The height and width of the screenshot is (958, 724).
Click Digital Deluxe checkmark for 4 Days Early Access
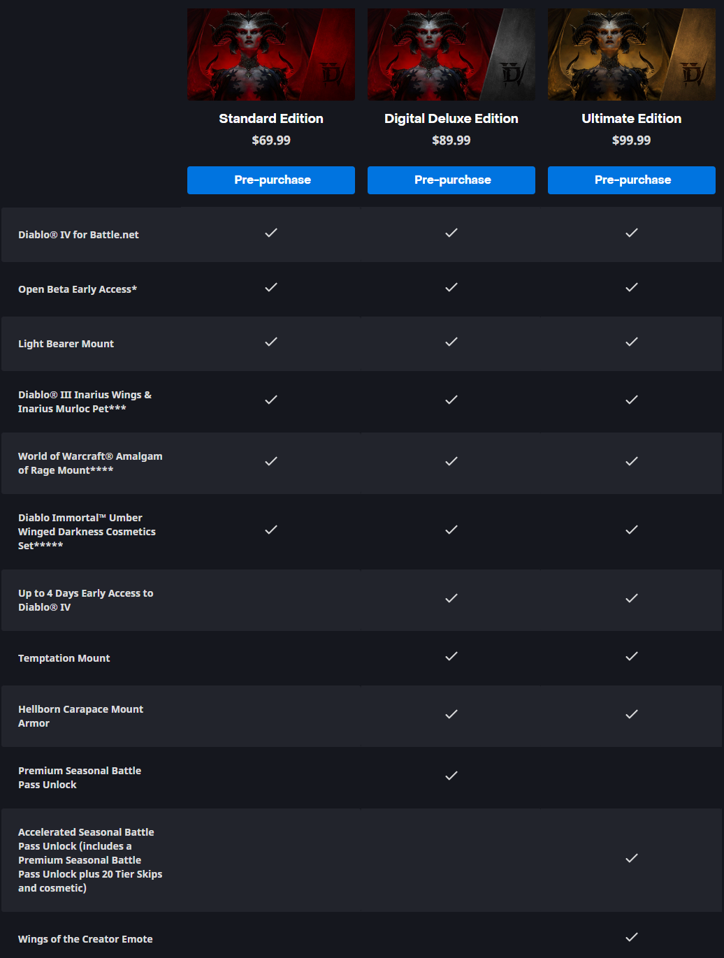451,598
